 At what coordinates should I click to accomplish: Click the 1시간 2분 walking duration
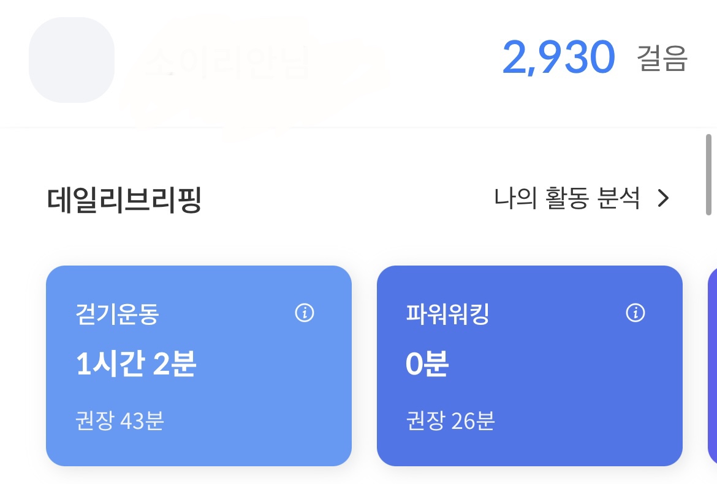click(x=136, y=365)
